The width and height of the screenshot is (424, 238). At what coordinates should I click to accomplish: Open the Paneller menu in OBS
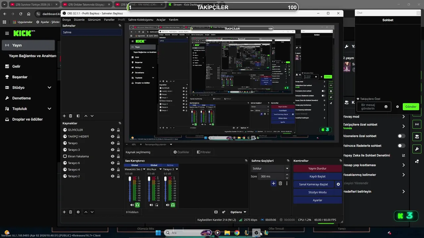click(x=109, y=20)
